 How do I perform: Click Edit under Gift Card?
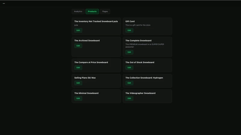[x=129, y=30]
